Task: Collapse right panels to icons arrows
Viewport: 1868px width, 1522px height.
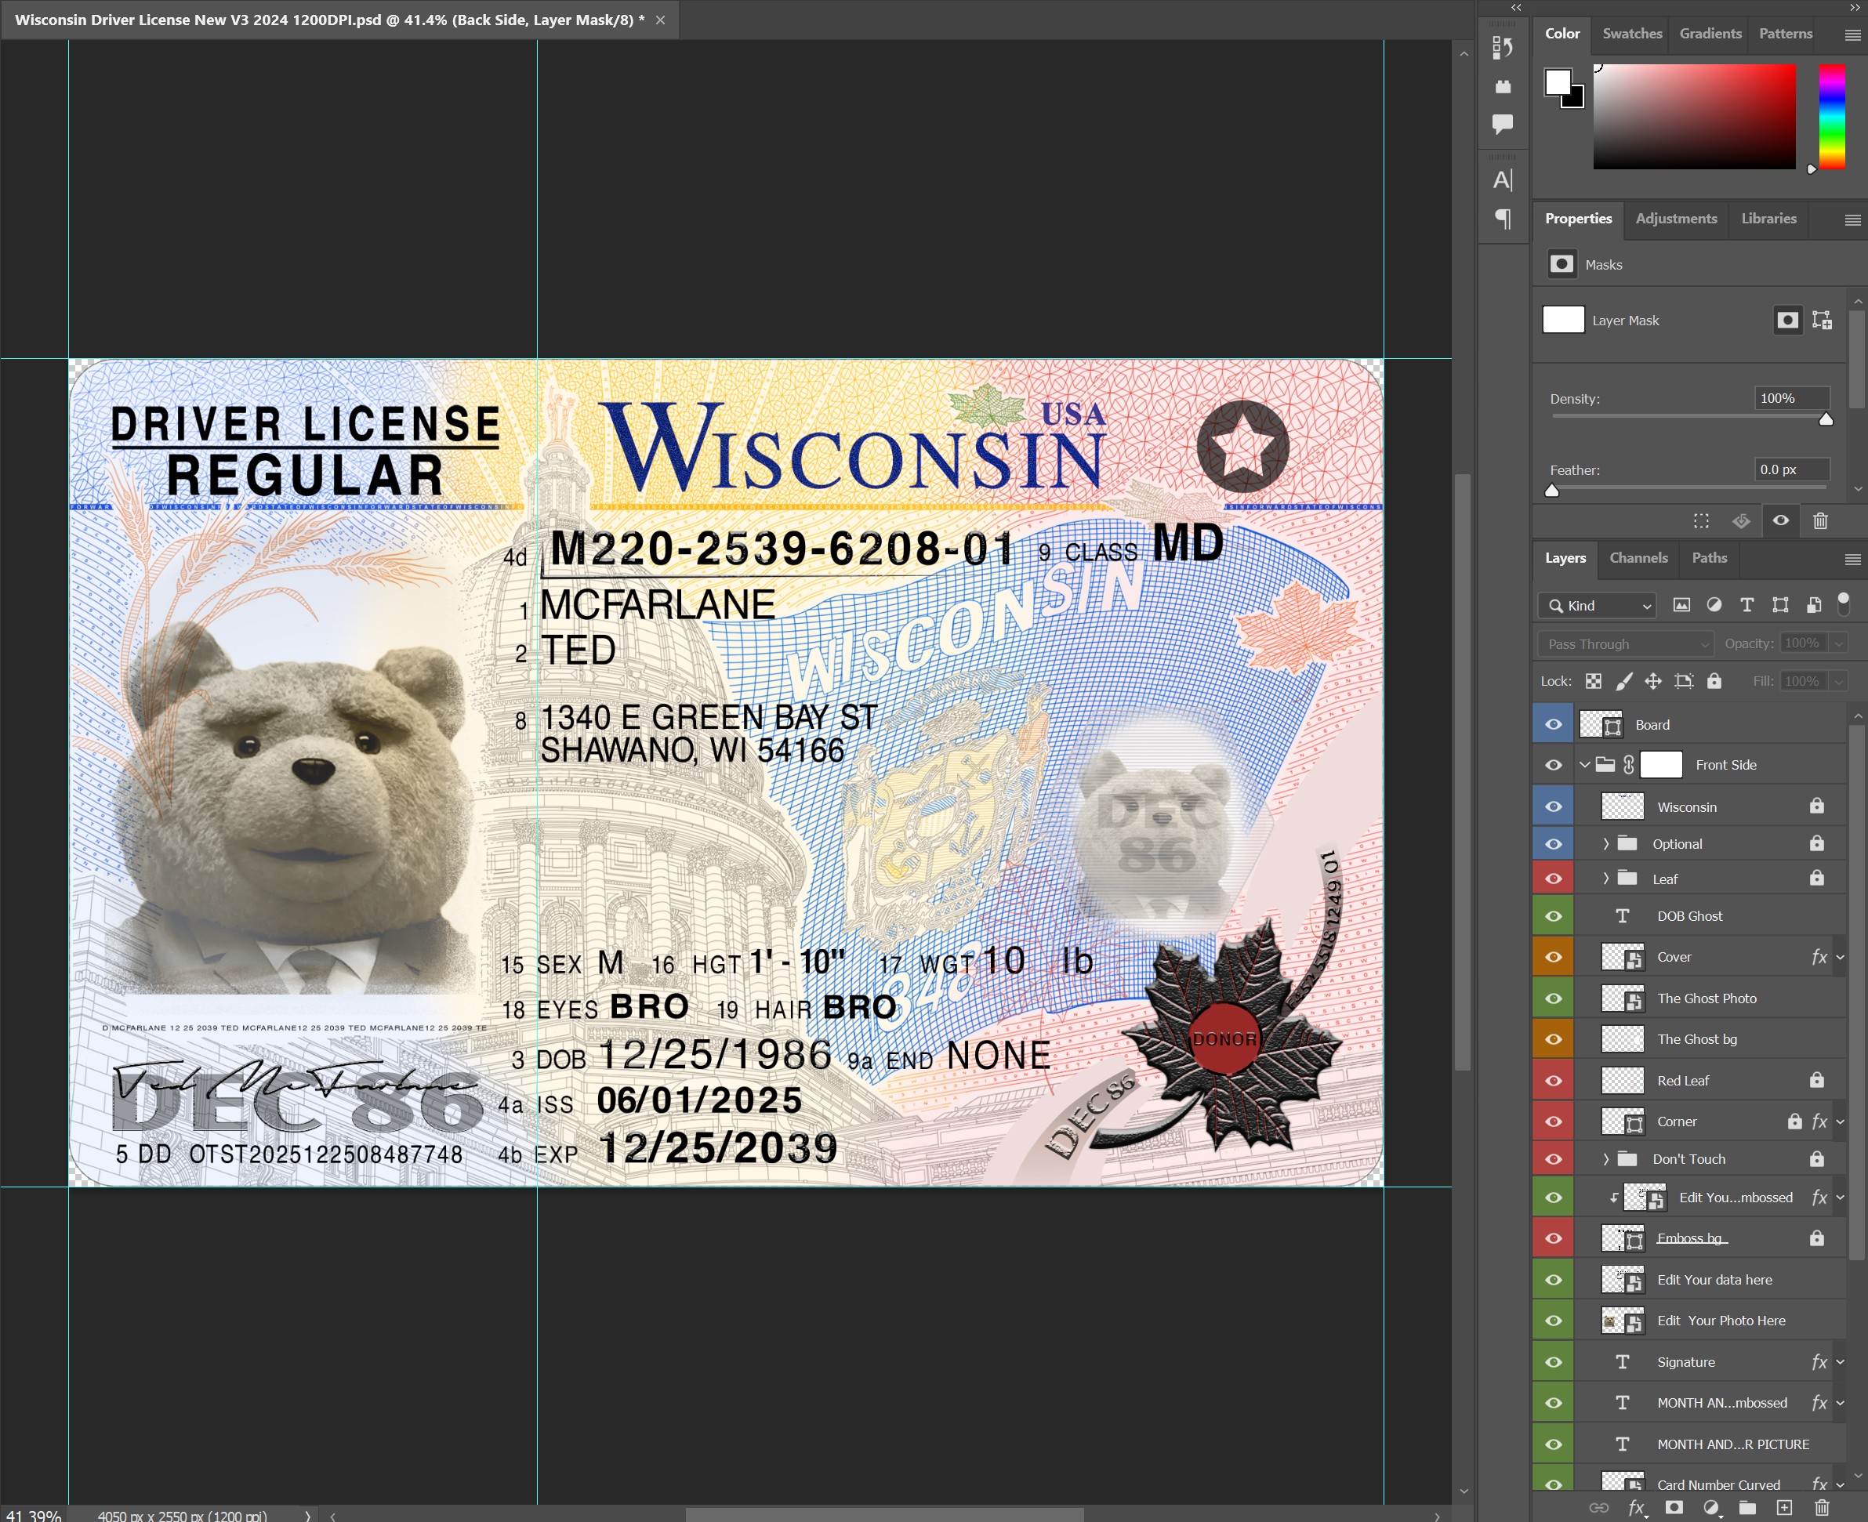Action: pos(1855,7)
